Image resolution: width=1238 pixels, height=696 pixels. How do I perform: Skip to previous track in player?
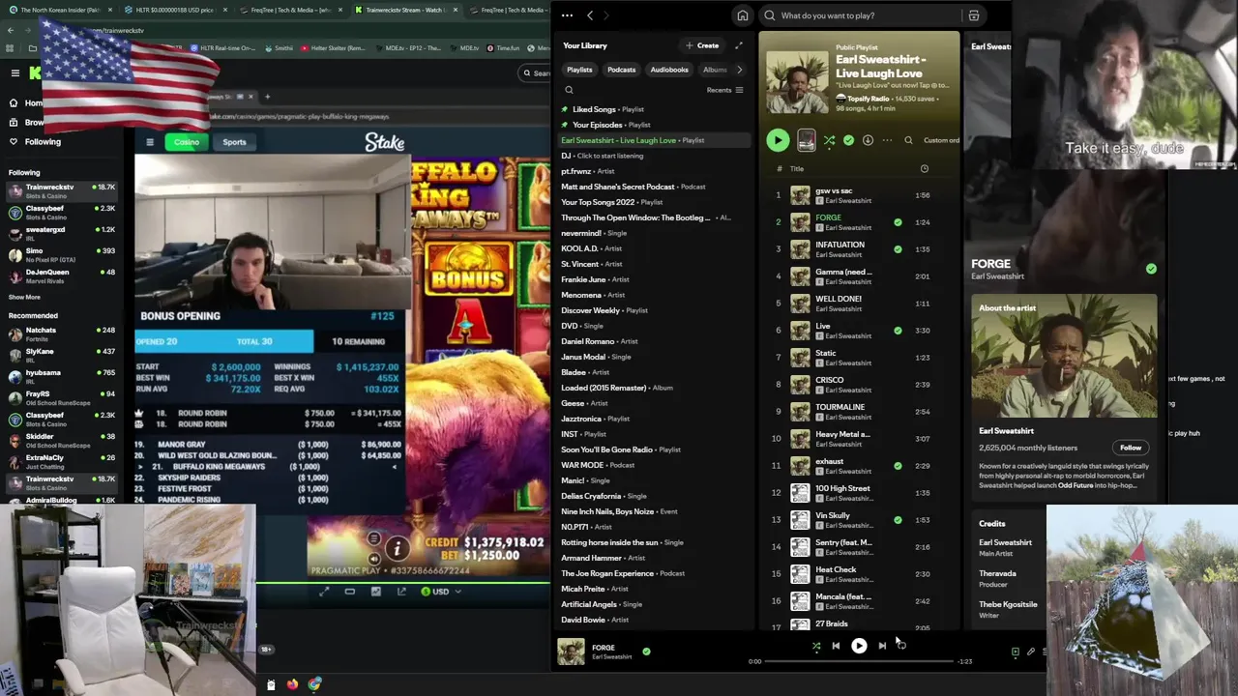point(836,646)
